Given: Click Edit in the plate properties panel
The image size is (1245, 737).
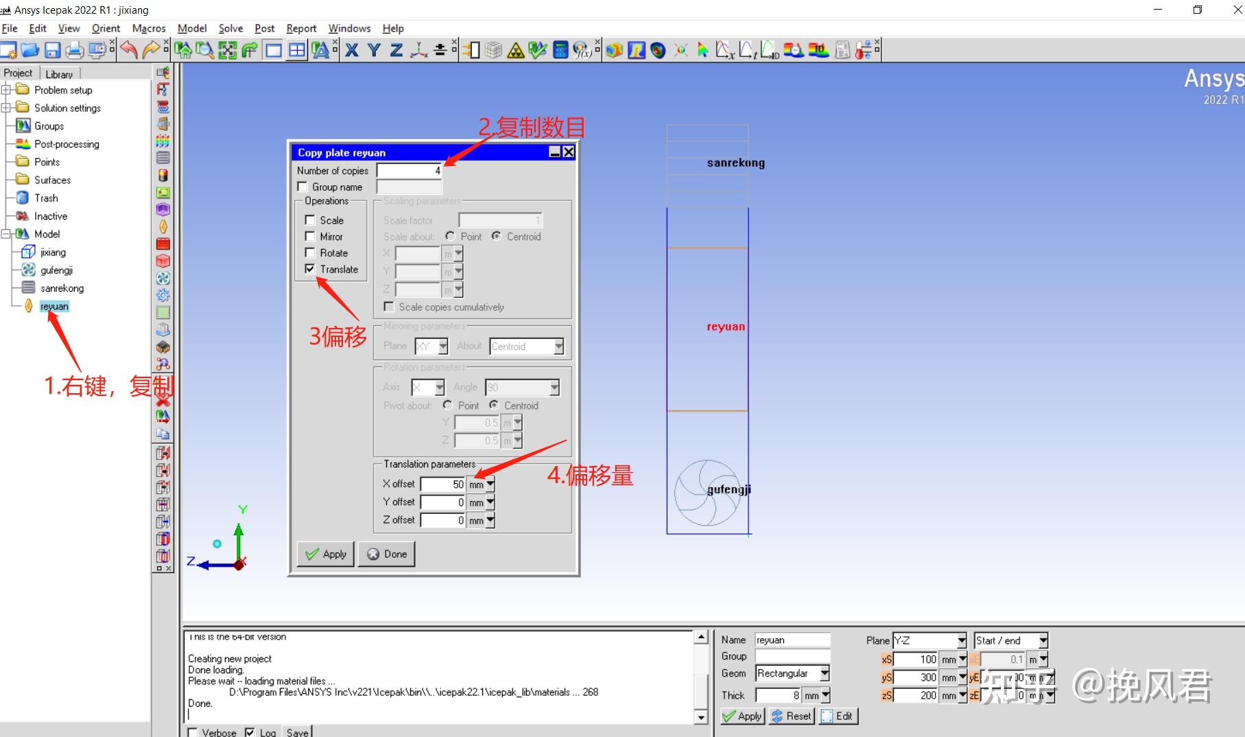Looking at the screenshot, I should (838, 716).
